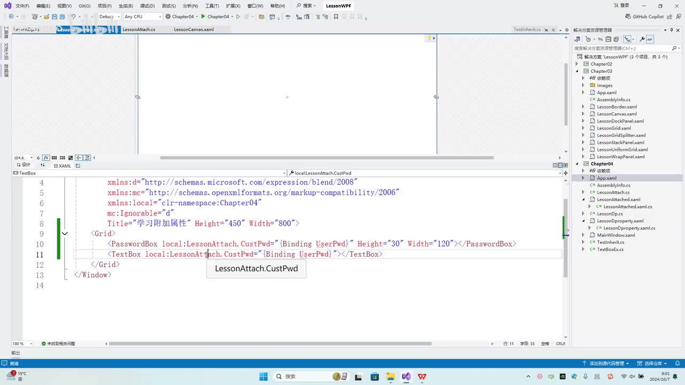Image resolution: width=685 pixels, height=385 pixels.
Task: Open the Git(G) menu
Action: (x=85, y=6)
